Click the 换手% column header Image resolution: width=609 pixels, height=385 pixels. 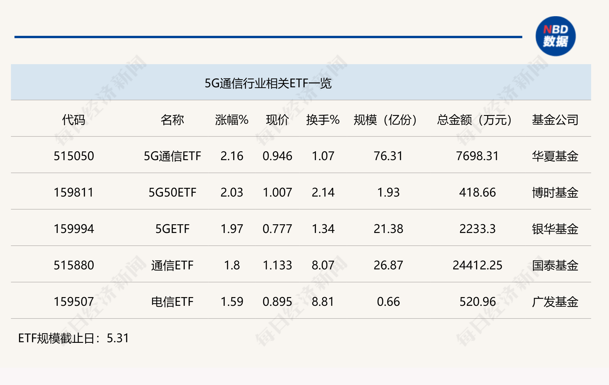click(323, 120)
